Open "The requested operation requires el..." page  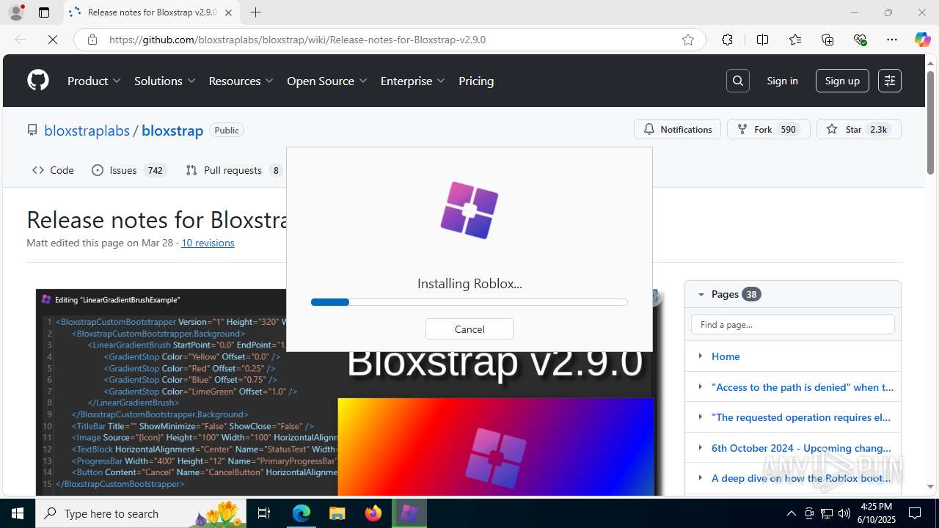(x=801, y=417)
